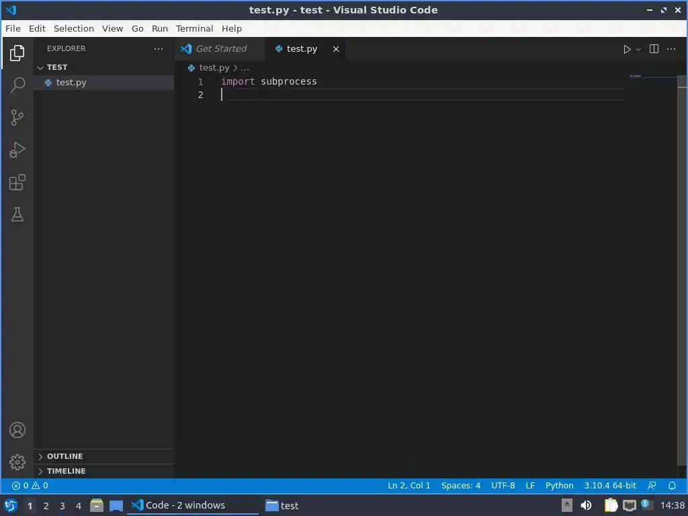Switch to workspace 3 in taskbar
Viewport: 688px width, 516px height.
click(x=62, y=506)
